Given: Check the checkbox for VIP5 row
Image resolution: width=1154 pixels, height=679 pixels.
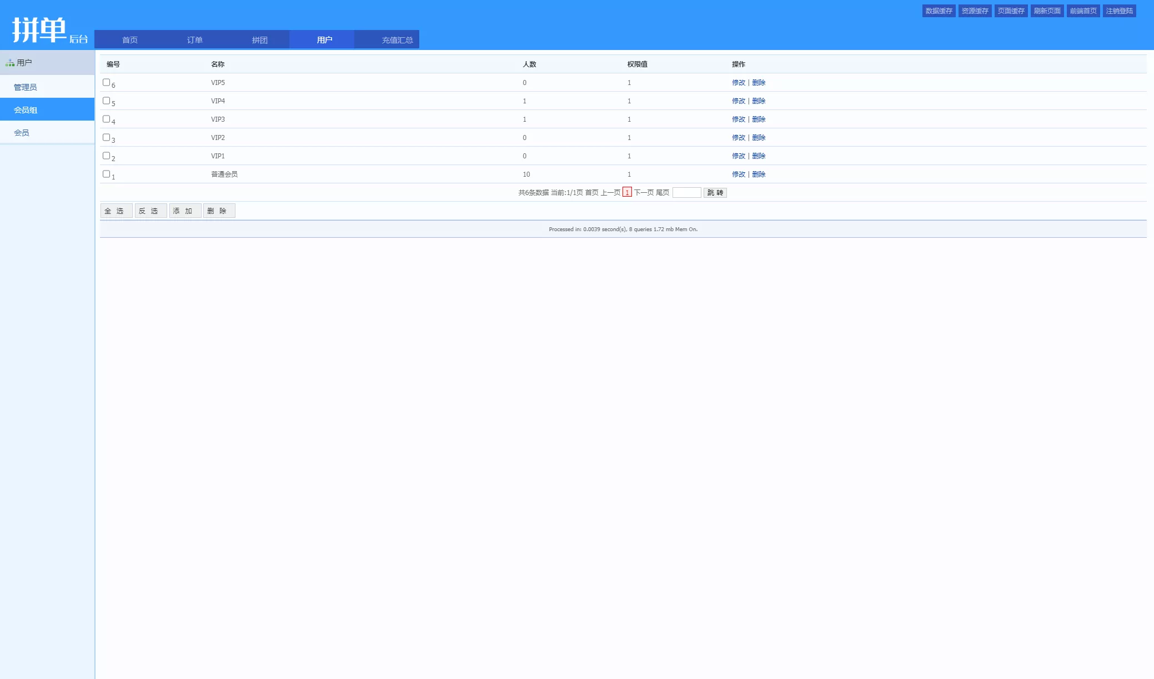Looking at the screenshot, I should (x=106, y=82).
